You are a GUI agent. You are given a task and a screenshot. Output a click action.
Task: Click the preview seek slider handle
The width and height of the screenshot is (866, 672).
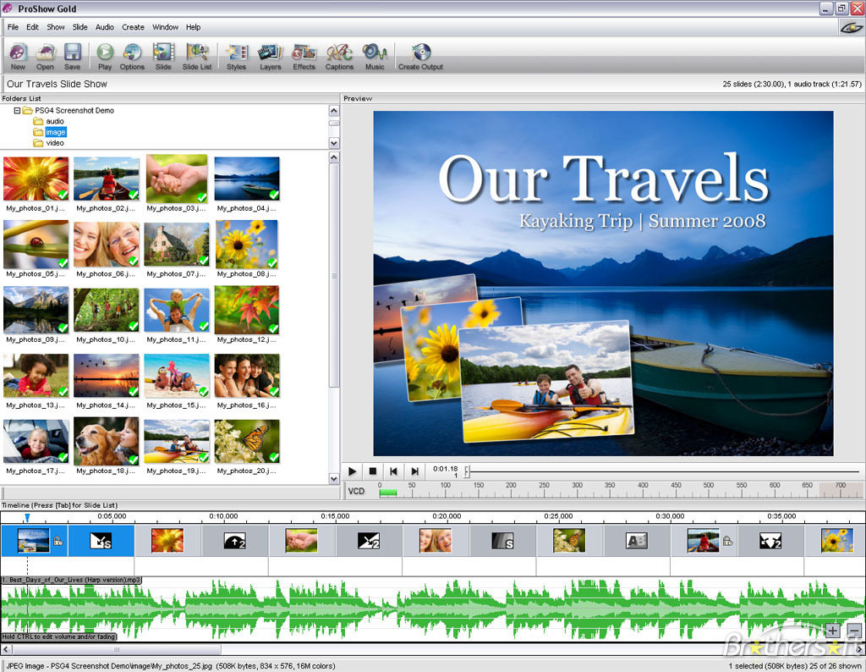(x=467, y=471)
